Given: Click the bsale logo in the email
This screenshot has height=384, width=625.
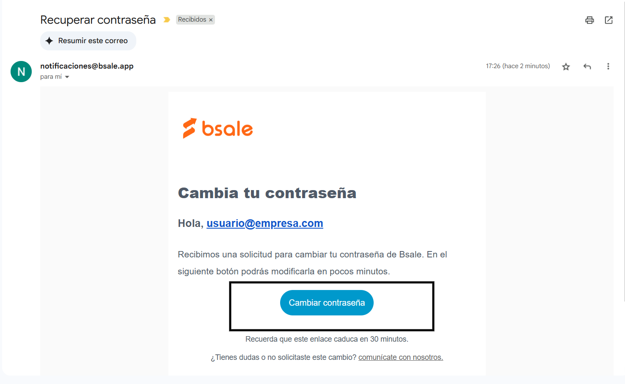Looking at the screenshot, I should pos(218,128).
